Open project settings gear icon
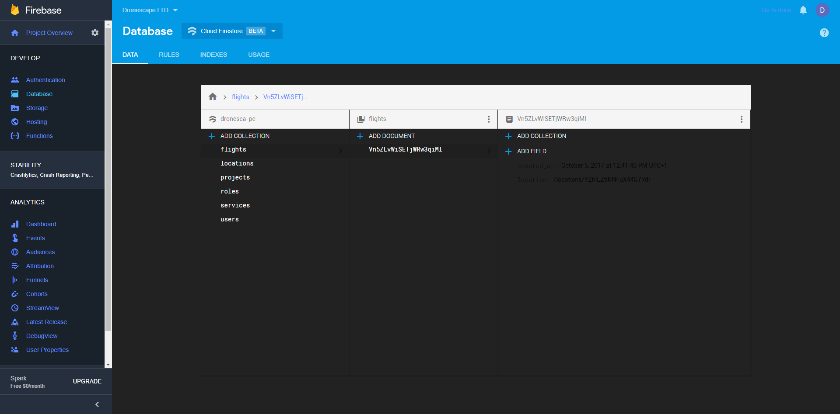The width and height of the screenshot is (840, 414). point(95,33)
